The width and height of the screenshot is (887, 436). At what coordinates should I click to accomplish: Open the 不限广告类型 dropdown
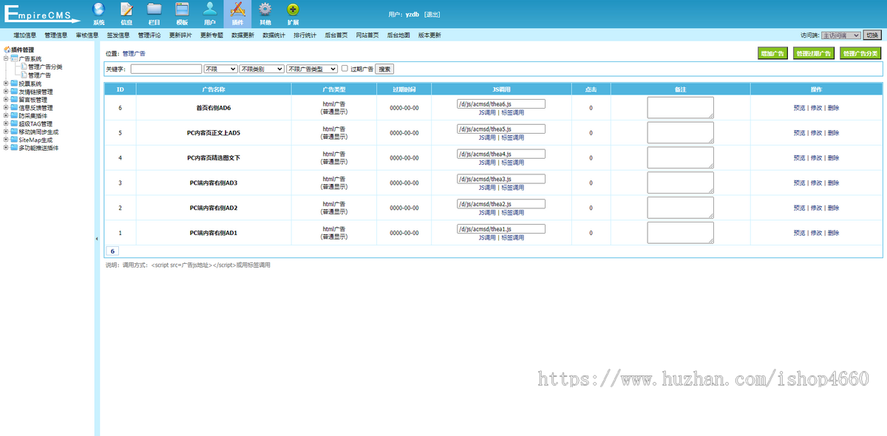(311, 69)
